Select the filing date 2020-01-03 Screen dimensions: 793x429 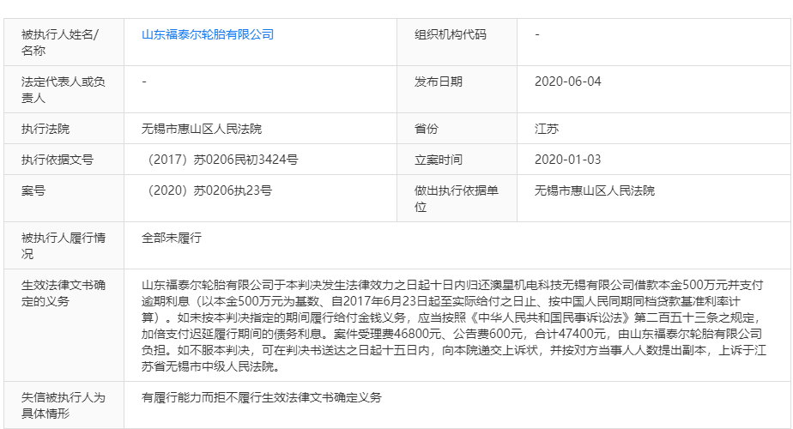pyautogui.click(x=567, y=160)
